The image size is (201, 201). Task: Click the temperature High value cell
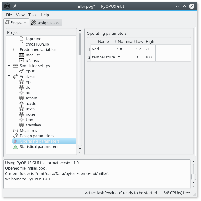point(150,57)
